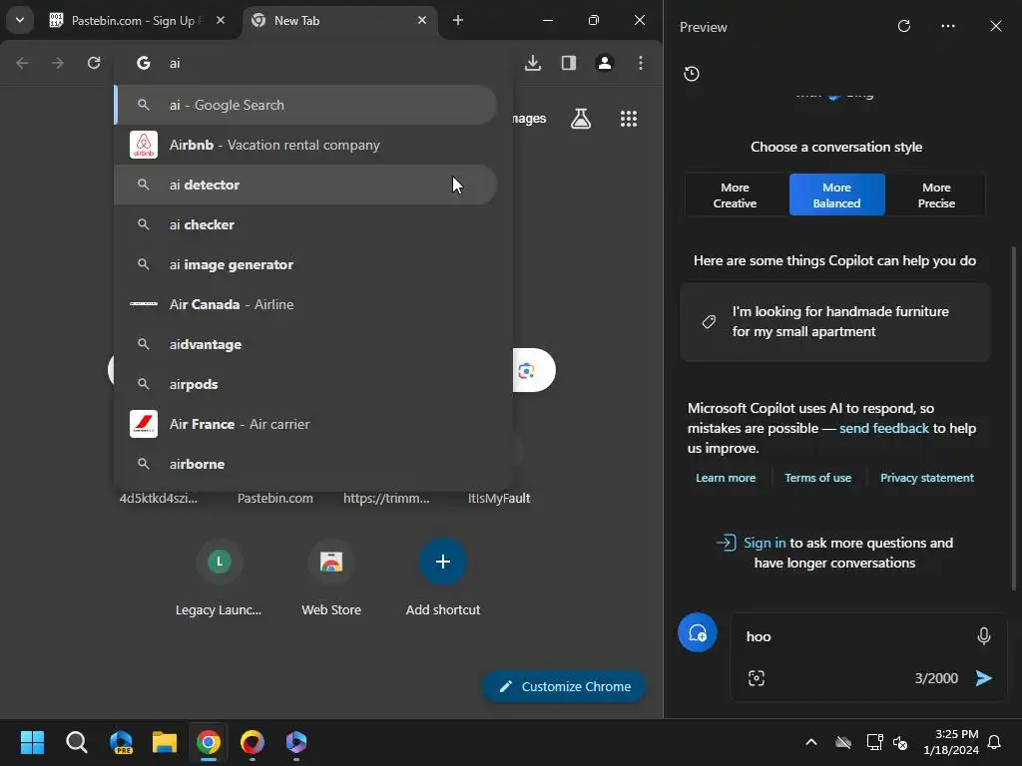Refresh the Copilot Preview panel
The height and width of the screenshot is (766, 1022).
click(x=904, y=26)
